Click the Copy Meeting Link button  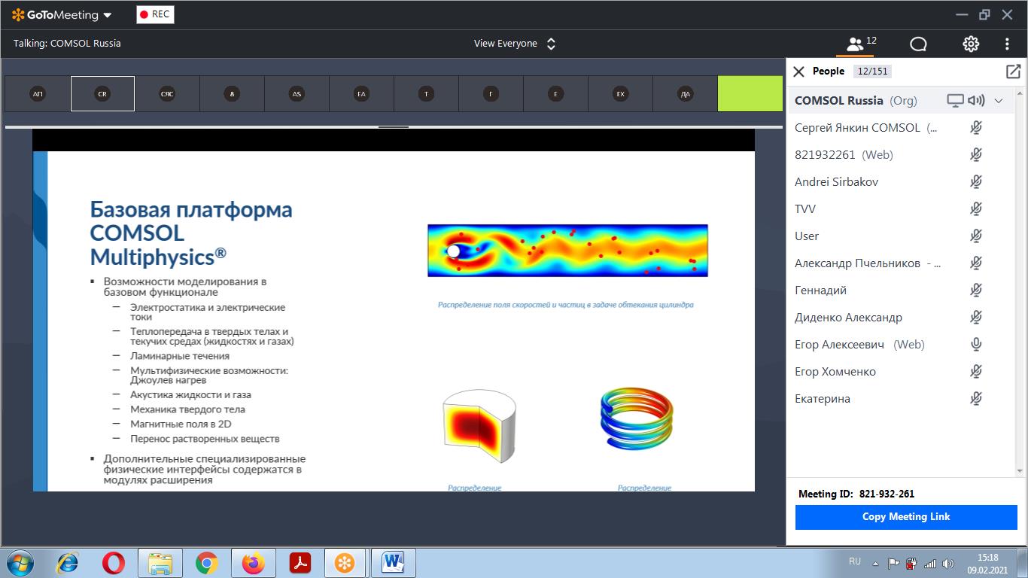[x=905, y=517]
